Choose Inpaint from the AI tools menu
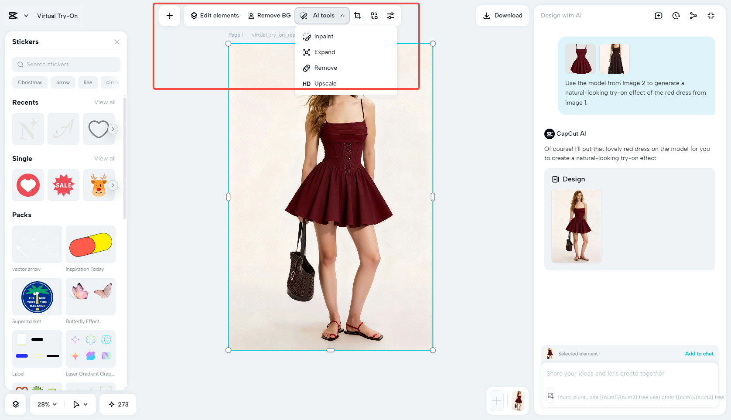The height and width of the screenshot is (420, 731). [323, 36]
